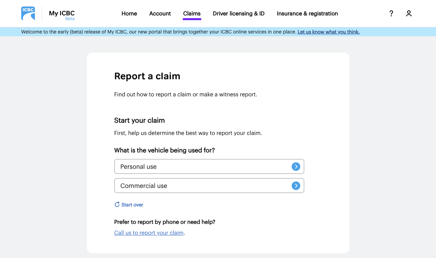The height and width of the screenshot is (258, 436).
Task: Click the 'Start your claim' subheading
Action: (x=140, y=120)
